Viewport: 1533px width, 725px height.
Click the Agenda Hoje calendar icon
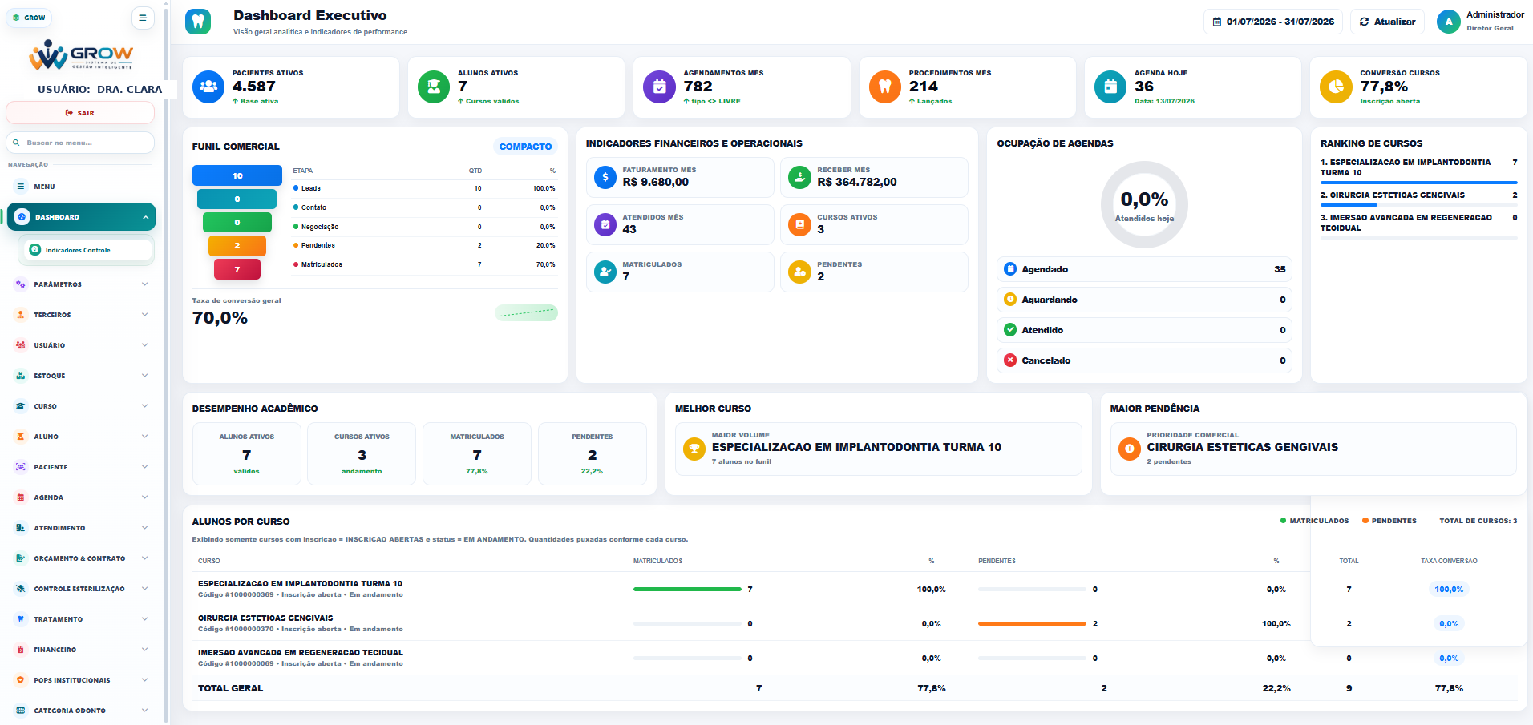1110,87
